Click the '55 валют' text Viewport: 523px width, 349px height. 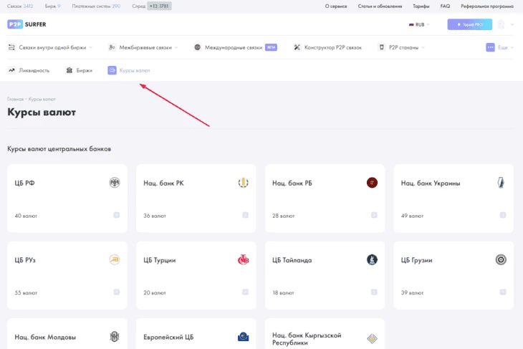click(x=26, y=292)
